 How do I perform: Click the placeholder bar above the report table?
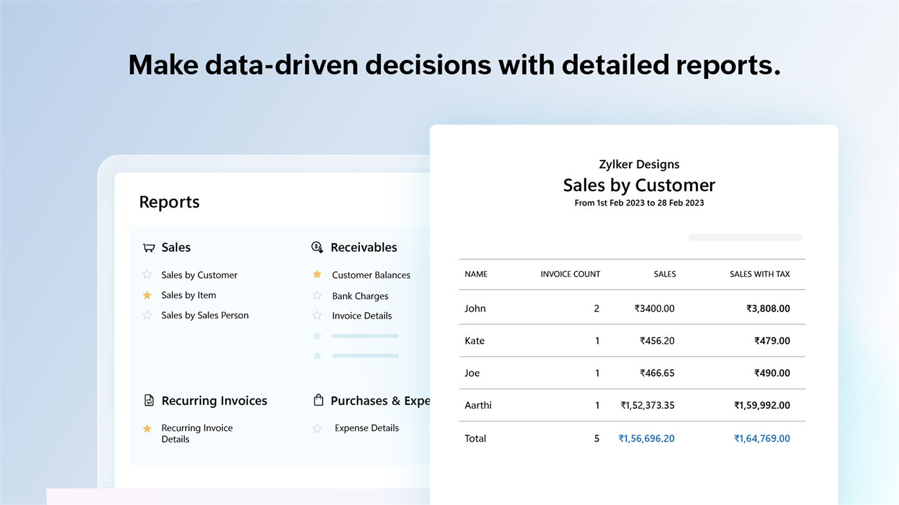745,237
